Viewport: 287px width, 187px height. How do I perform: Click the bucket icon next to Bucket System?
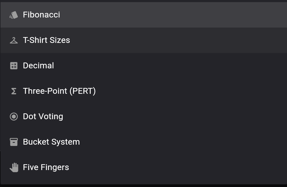click(14, 142)
